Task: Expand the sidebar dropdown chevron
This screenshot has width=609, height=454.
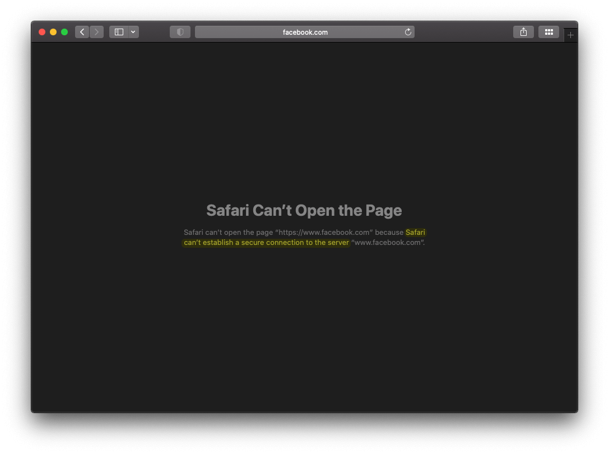Action: tap(133, 32)
